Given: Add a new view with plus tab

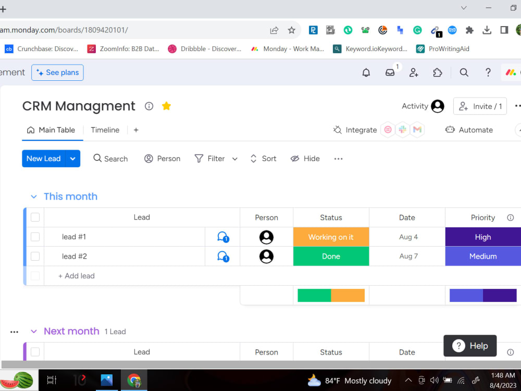Looking at the screenshot, I should point(136,130).
